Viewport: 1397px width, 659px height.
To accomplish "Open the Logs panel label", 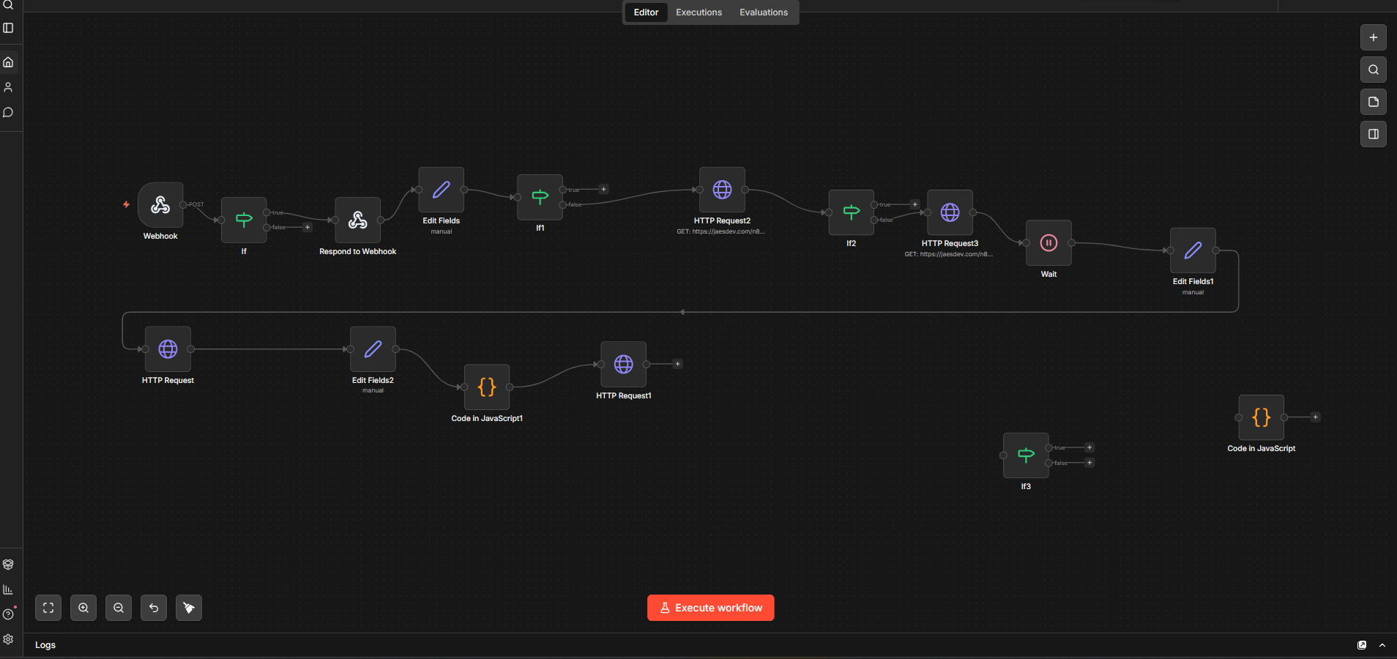I will tap(45, 645).
